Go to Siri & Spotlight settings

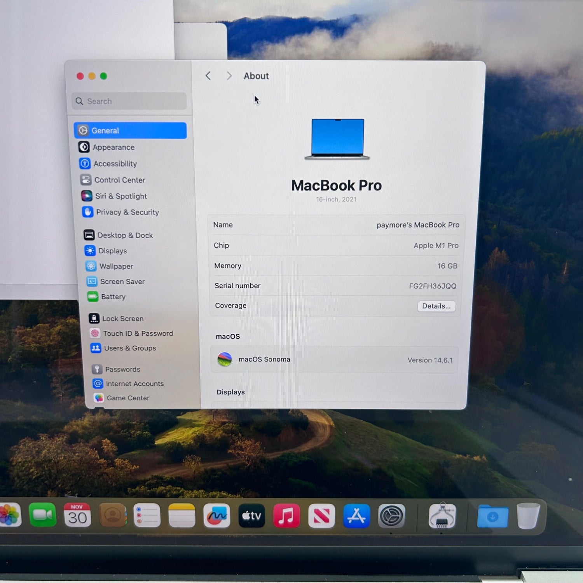coord(121,196)
